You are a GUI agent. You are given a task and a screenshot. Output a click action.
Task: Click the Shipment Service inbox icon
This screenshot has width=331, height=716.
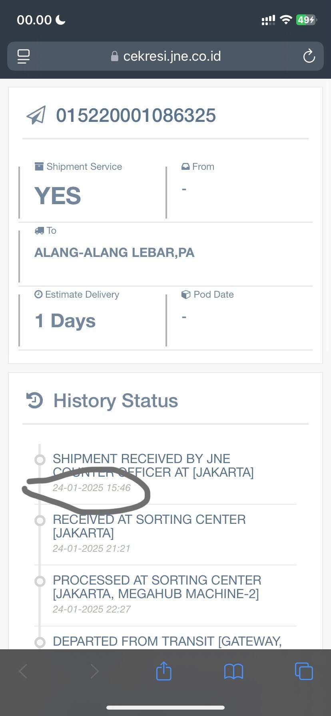pos(39,166)
